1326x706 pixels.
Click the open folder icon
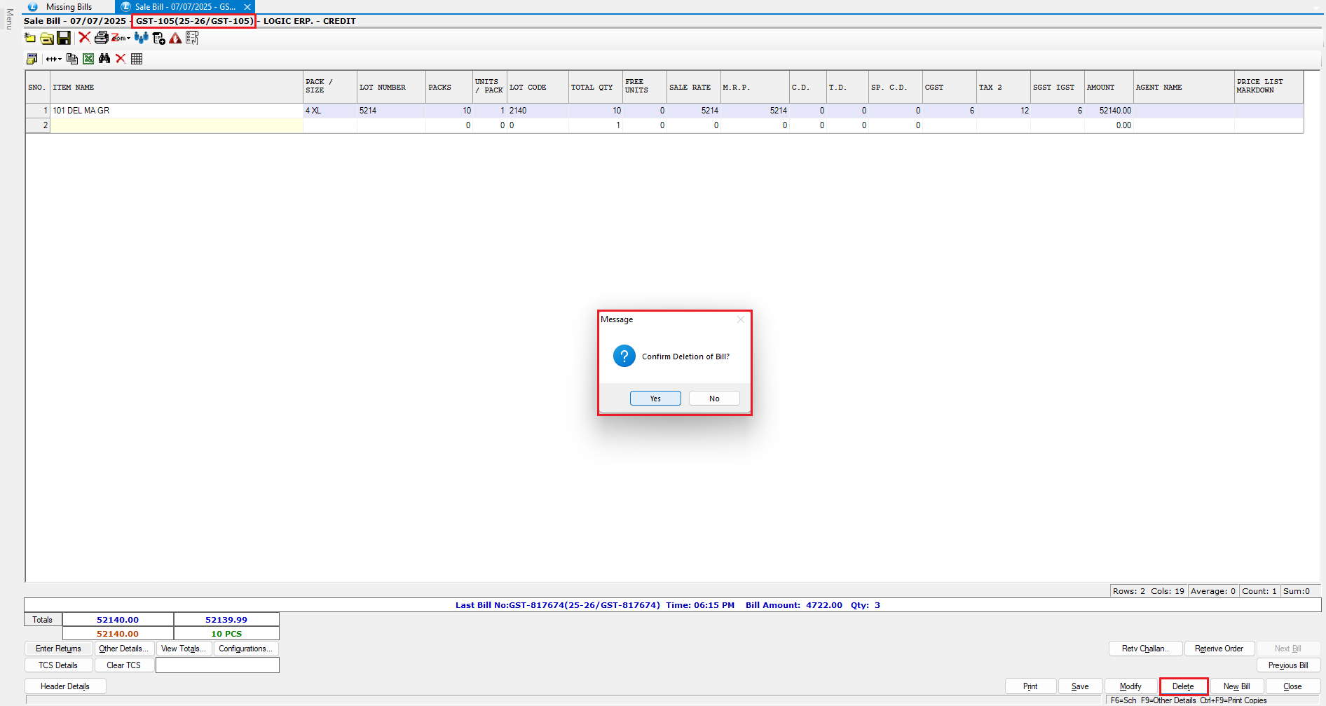[46, 38]
